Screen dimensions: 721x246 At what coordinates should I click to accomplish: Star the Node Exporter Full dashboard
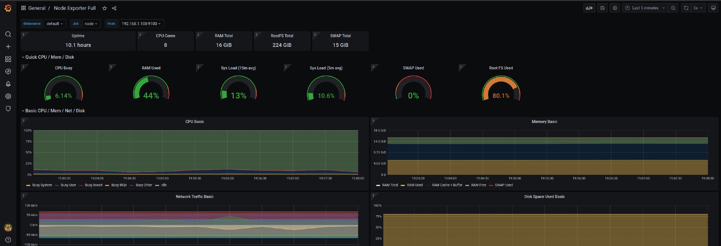[104, 8]
